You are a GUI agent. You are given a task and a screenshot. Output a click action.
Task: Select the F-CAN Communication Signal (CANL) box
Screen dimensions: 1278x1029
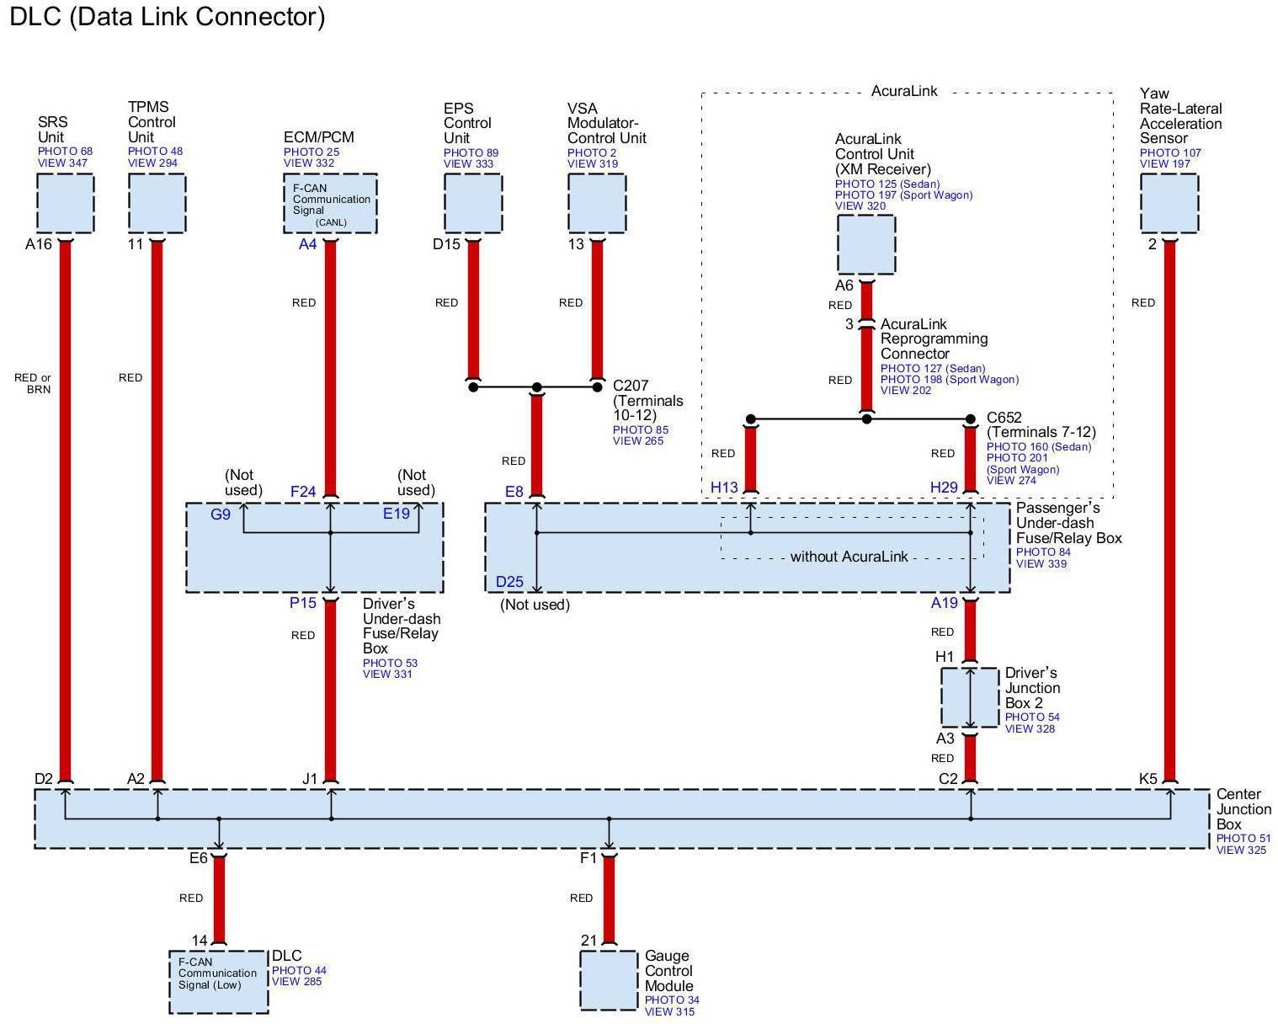tap(330, 204)
